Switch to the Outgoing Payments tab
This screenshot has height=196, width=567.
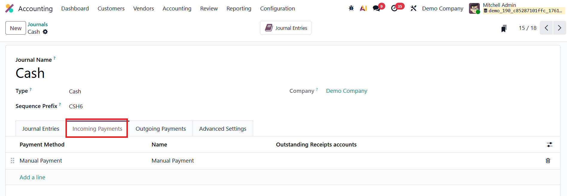pyautogui.click(x=161, y=129)
